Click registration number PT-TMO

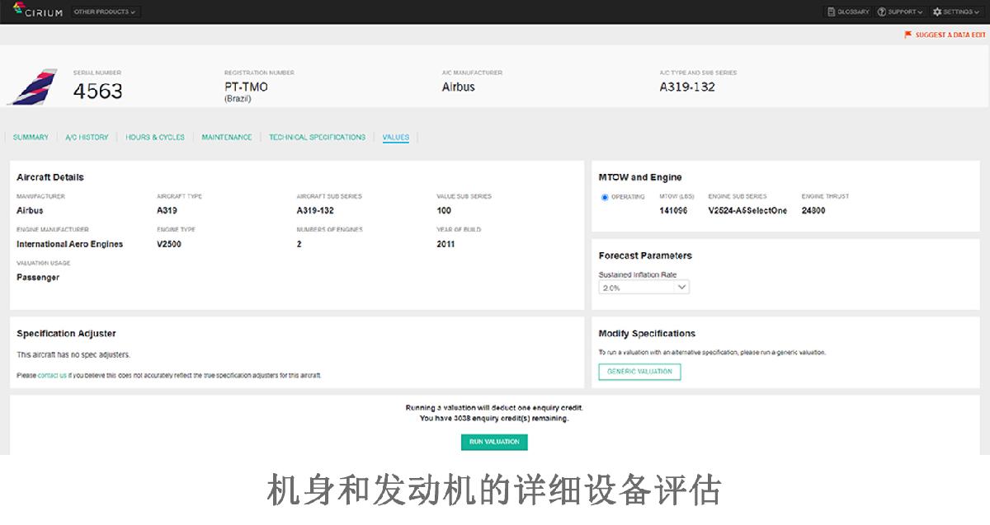pyautogui.click(x=246, y=87)
